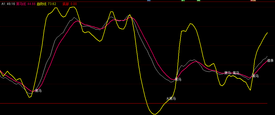Click the 73.62 trend line value
The image size is (275, 115).
coord(52,4)
